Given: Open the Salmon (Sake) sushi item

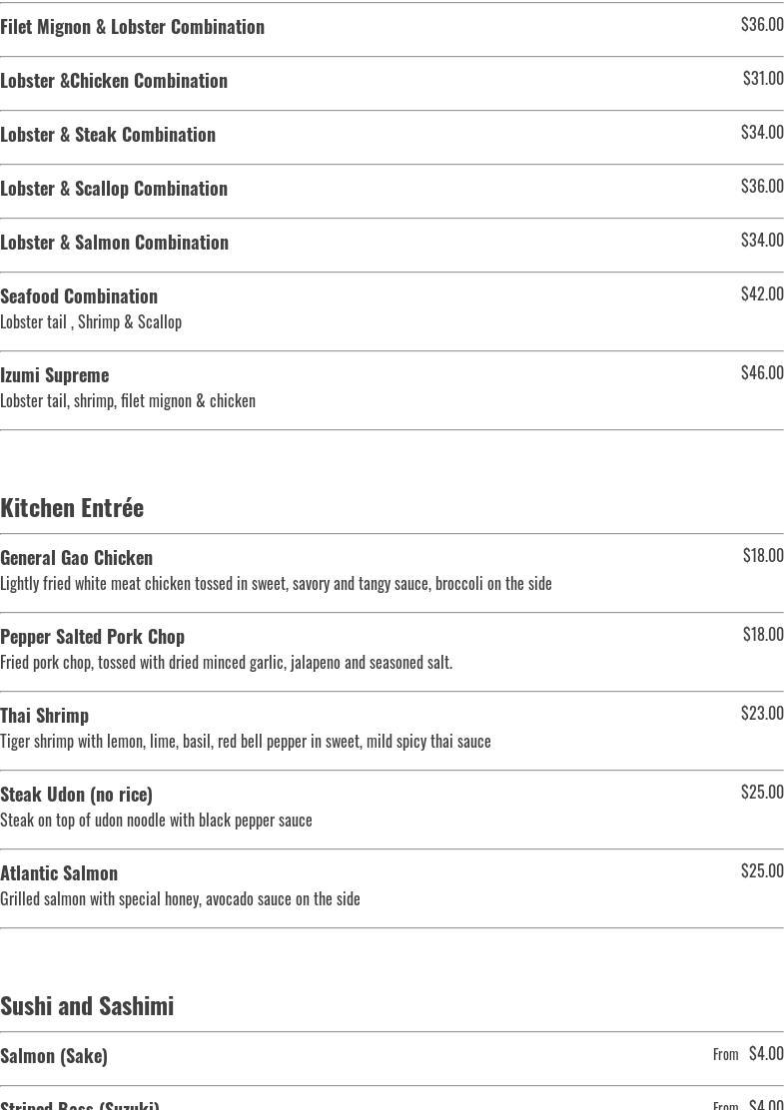Looking at the screenshot, I should point(392,1058).
